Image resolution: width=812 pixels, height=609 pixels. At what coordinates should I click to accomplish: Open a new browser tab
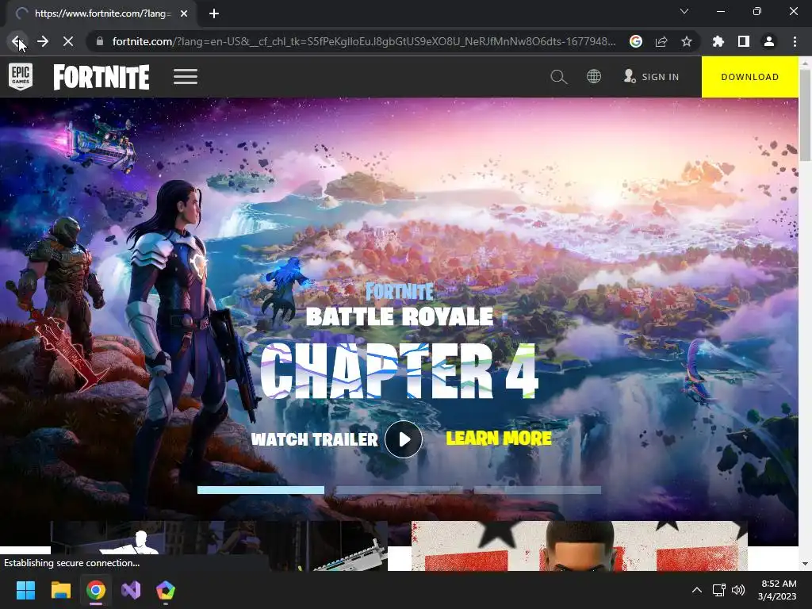click(x=214, y=13)
